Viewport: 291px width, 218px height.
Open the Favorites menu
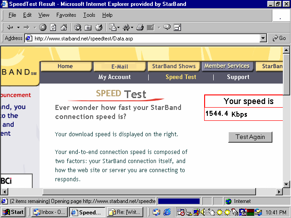click(66, 15)
